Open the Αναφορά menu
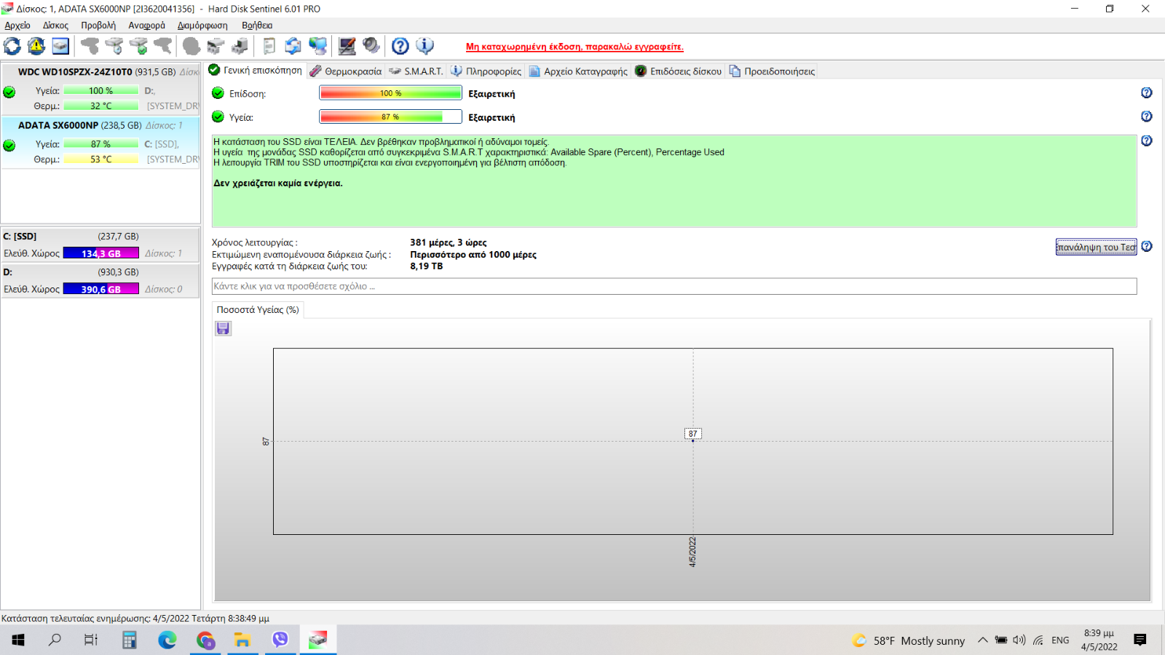Viewport: 1165px width, 655px height. (146, 25)
